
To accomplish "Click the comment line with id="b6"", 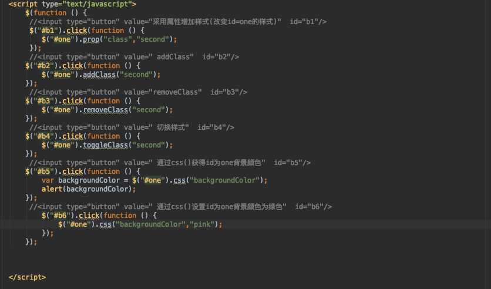I will pos(180,207).
